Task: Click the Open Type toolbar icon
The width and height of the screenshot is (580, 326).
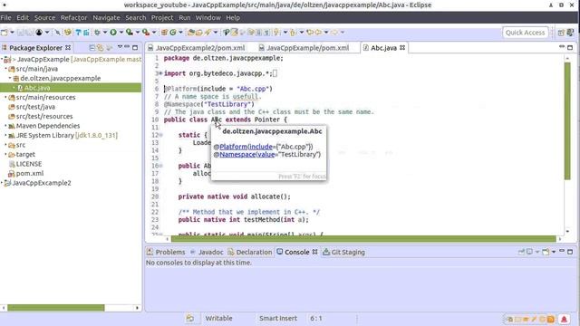Action: [190, 33]
